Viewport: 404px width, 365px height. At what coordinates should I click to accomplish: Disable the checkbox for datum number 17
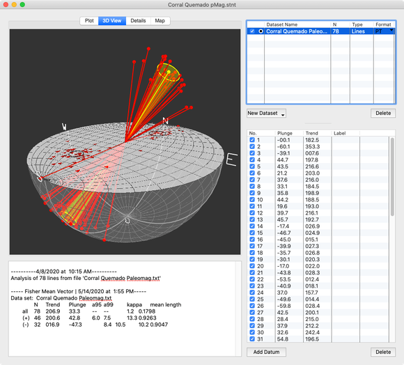click(252, 246)
